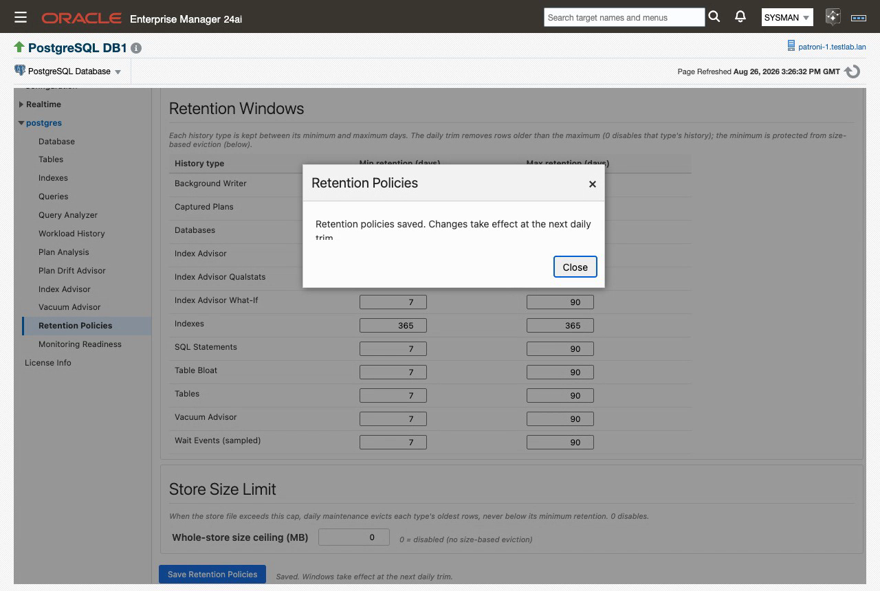Open the notifications bell
The width and height of the screenshot is (880, 591).
[740, 17]
